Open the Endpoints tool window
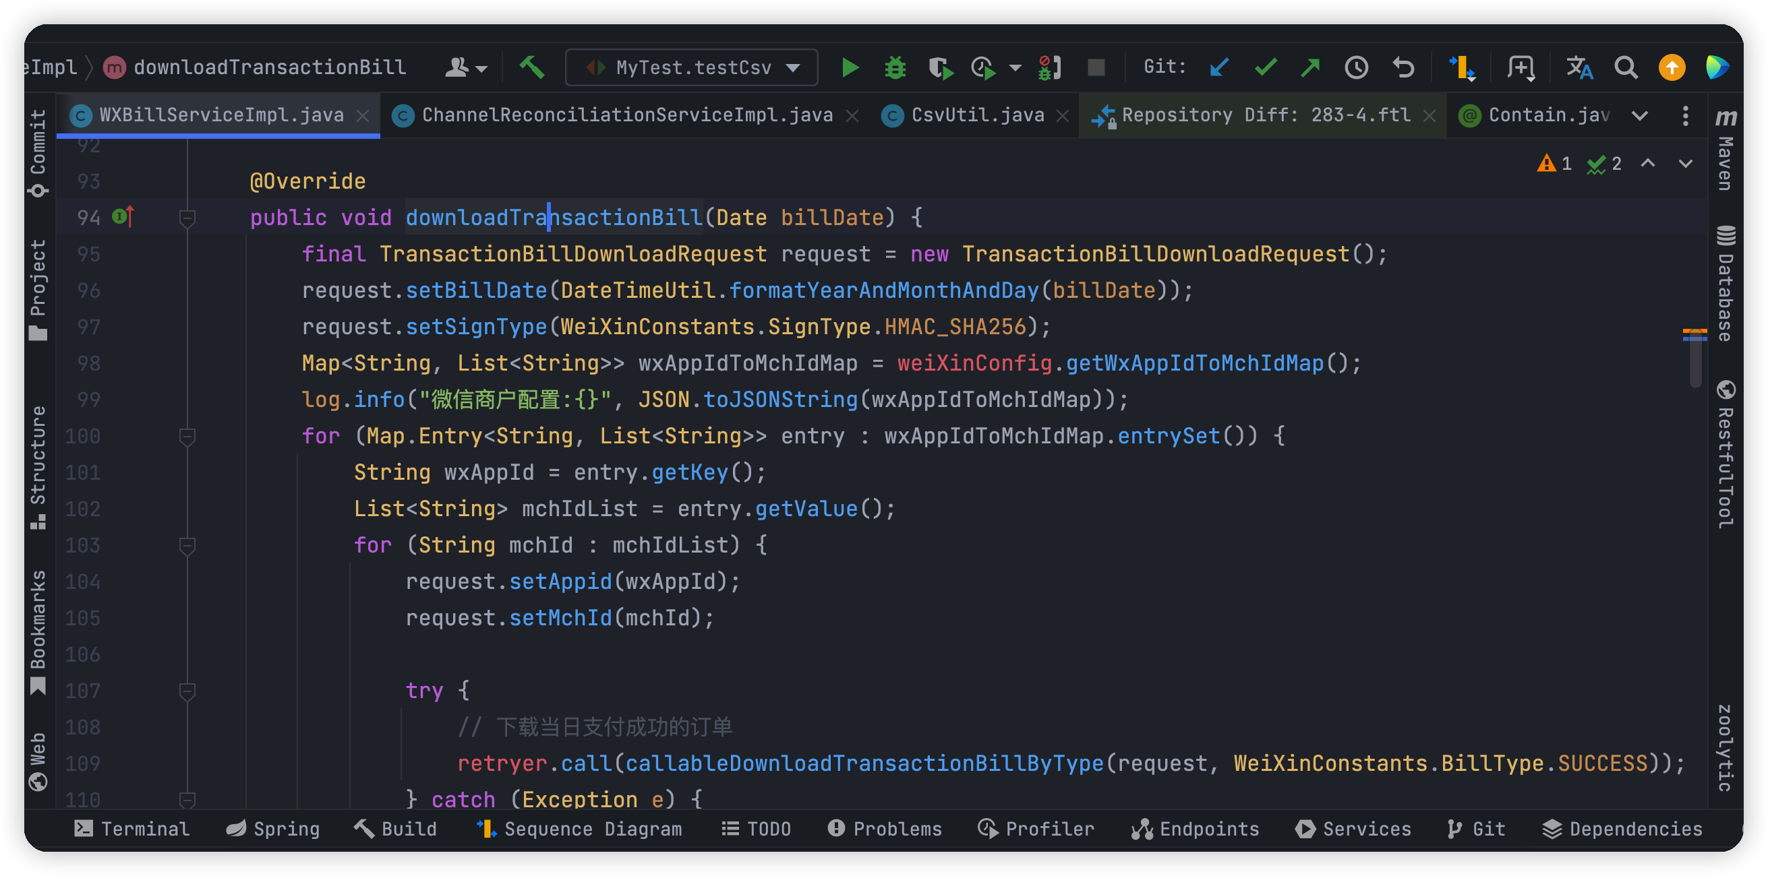1768x876 pixels. pyautogui.click(x=1195, y=829)
